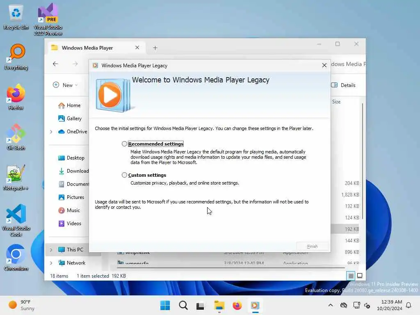Launch Visual Studio Code desktop shortcut
420x315 pixels.
[x=16, y=220]
